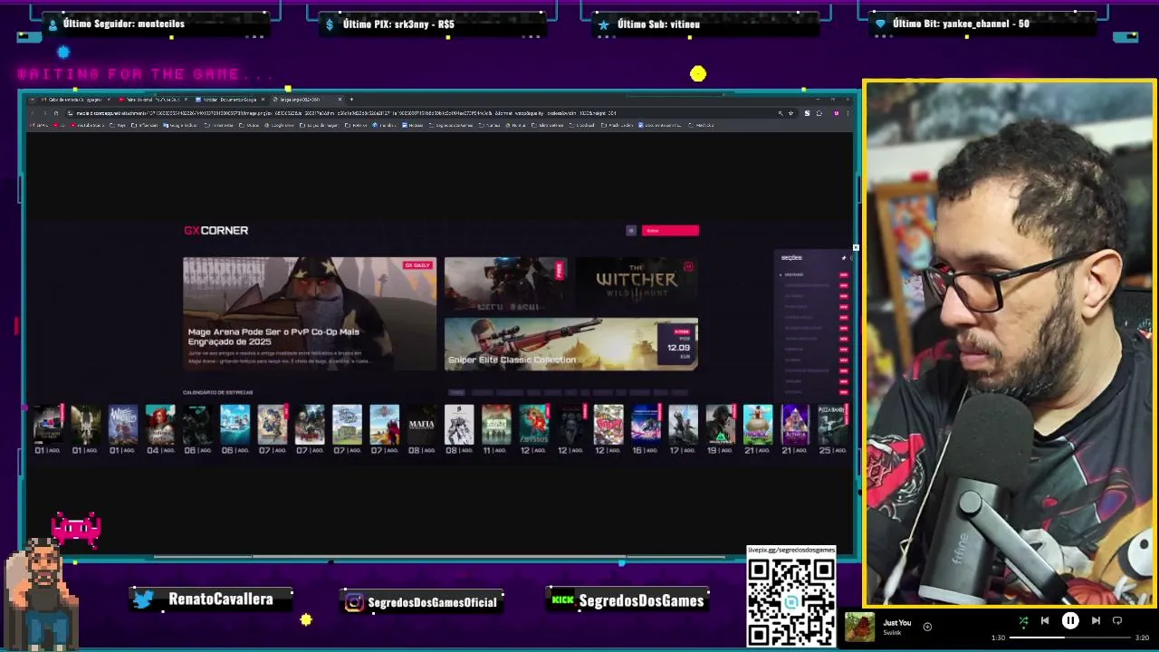Open the browser profile avatar

(x=836, y=113)
